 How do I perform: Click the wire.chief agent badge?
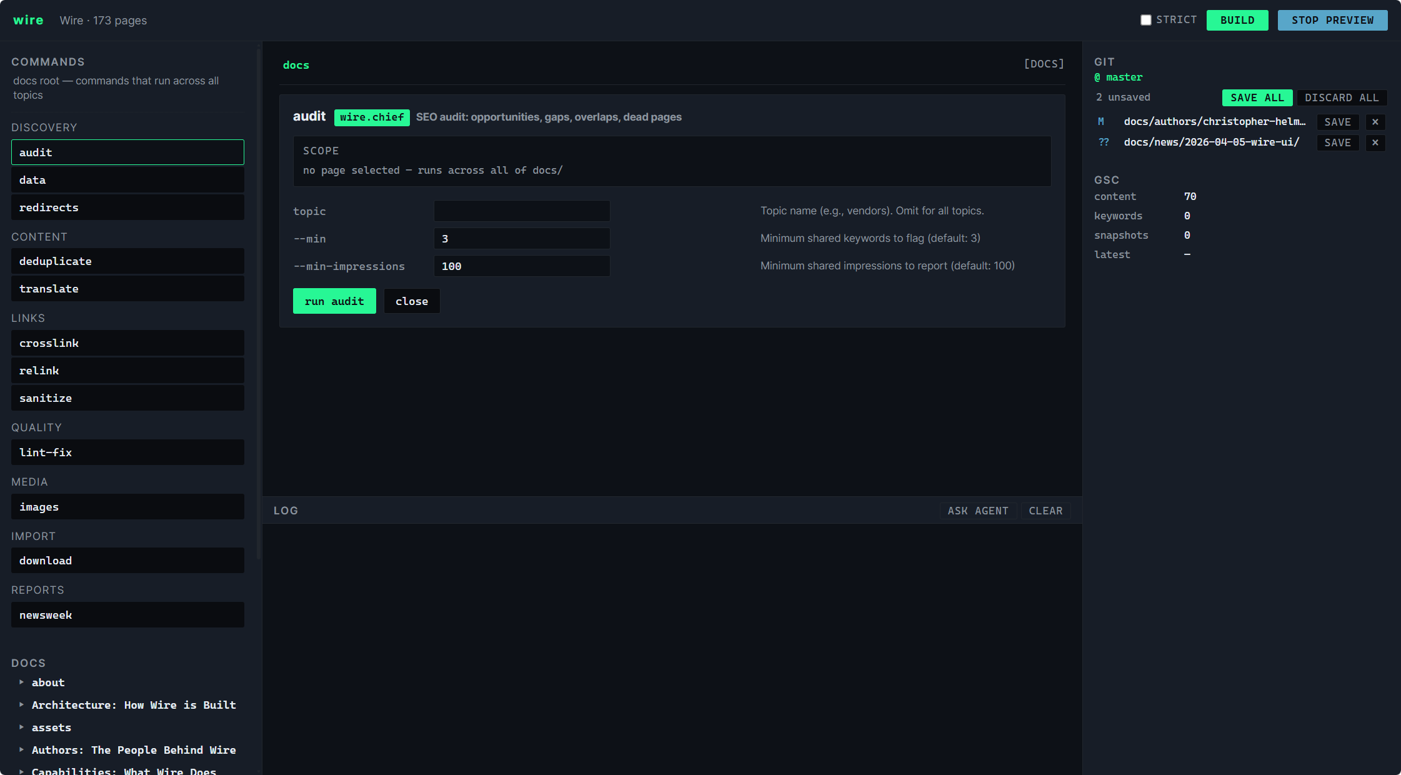(372, 117)
